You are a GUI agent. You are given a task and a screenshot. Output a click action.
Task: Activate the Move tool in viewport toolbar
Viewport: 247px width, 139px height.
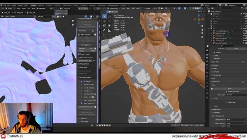click(104, 21)
